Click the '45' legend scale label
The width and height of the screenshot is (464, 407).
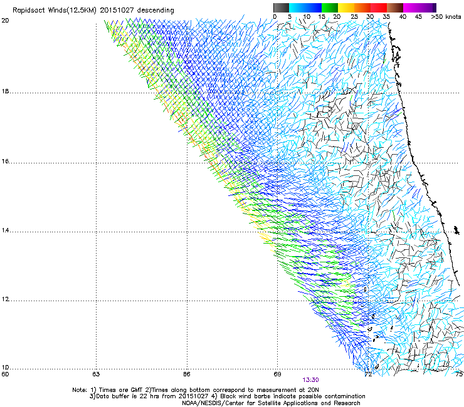(418, 16)
